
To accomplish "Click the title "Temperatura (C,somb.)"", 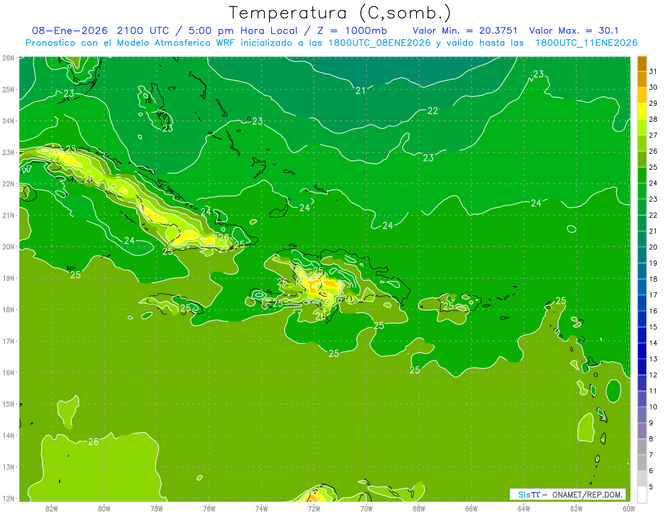I will [340, 13].
